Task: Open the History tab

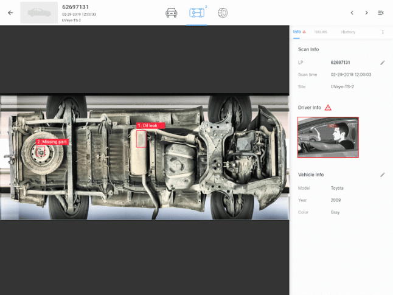Action: [x=348, y=32]
